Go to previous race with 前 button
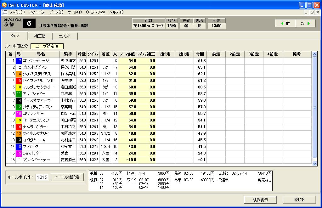 click(285, 24)
